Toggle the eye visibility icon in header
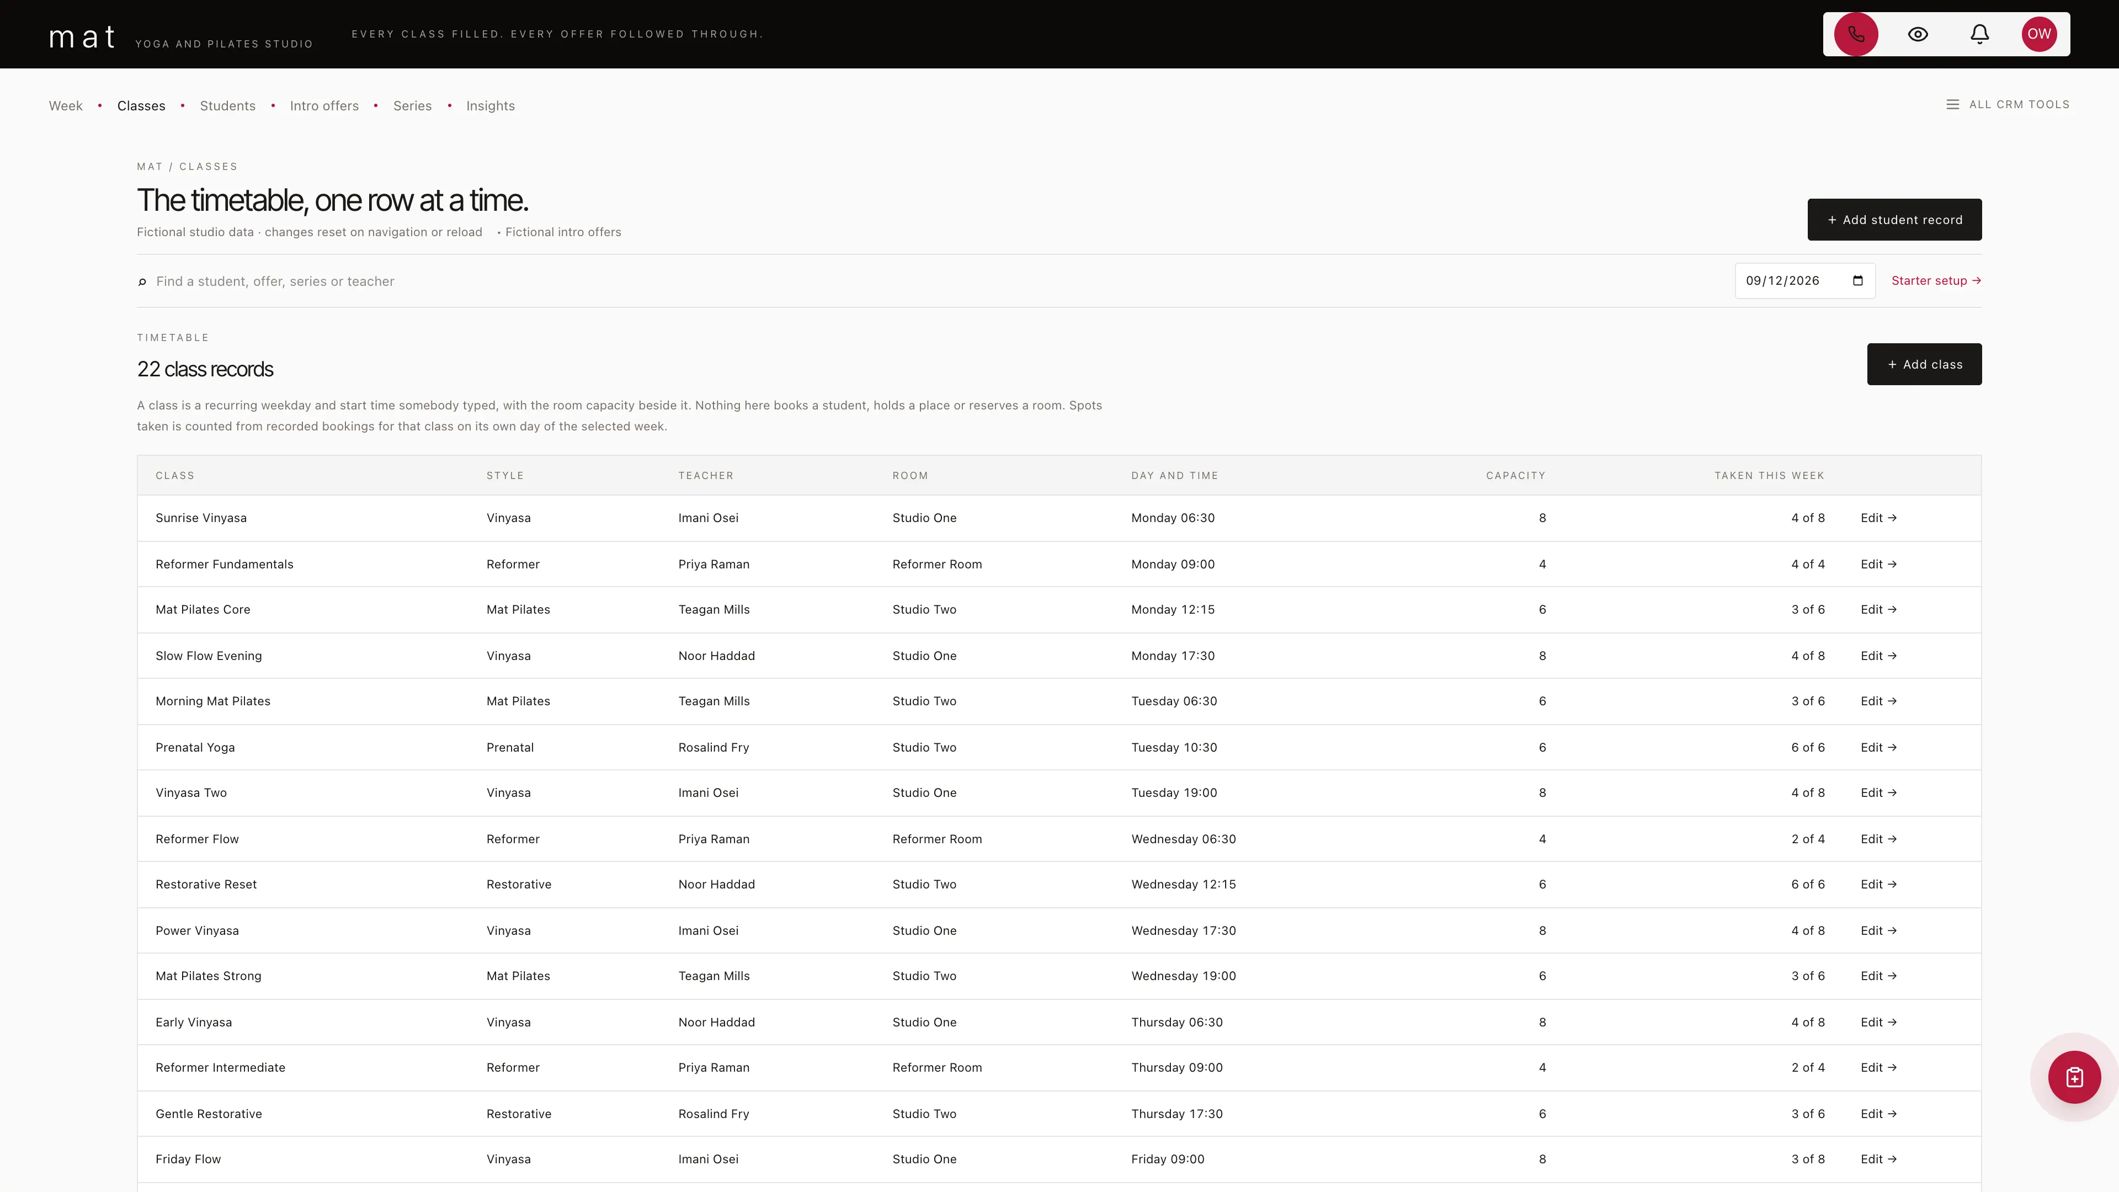2119x1192 pixels. click(1918, 34)
